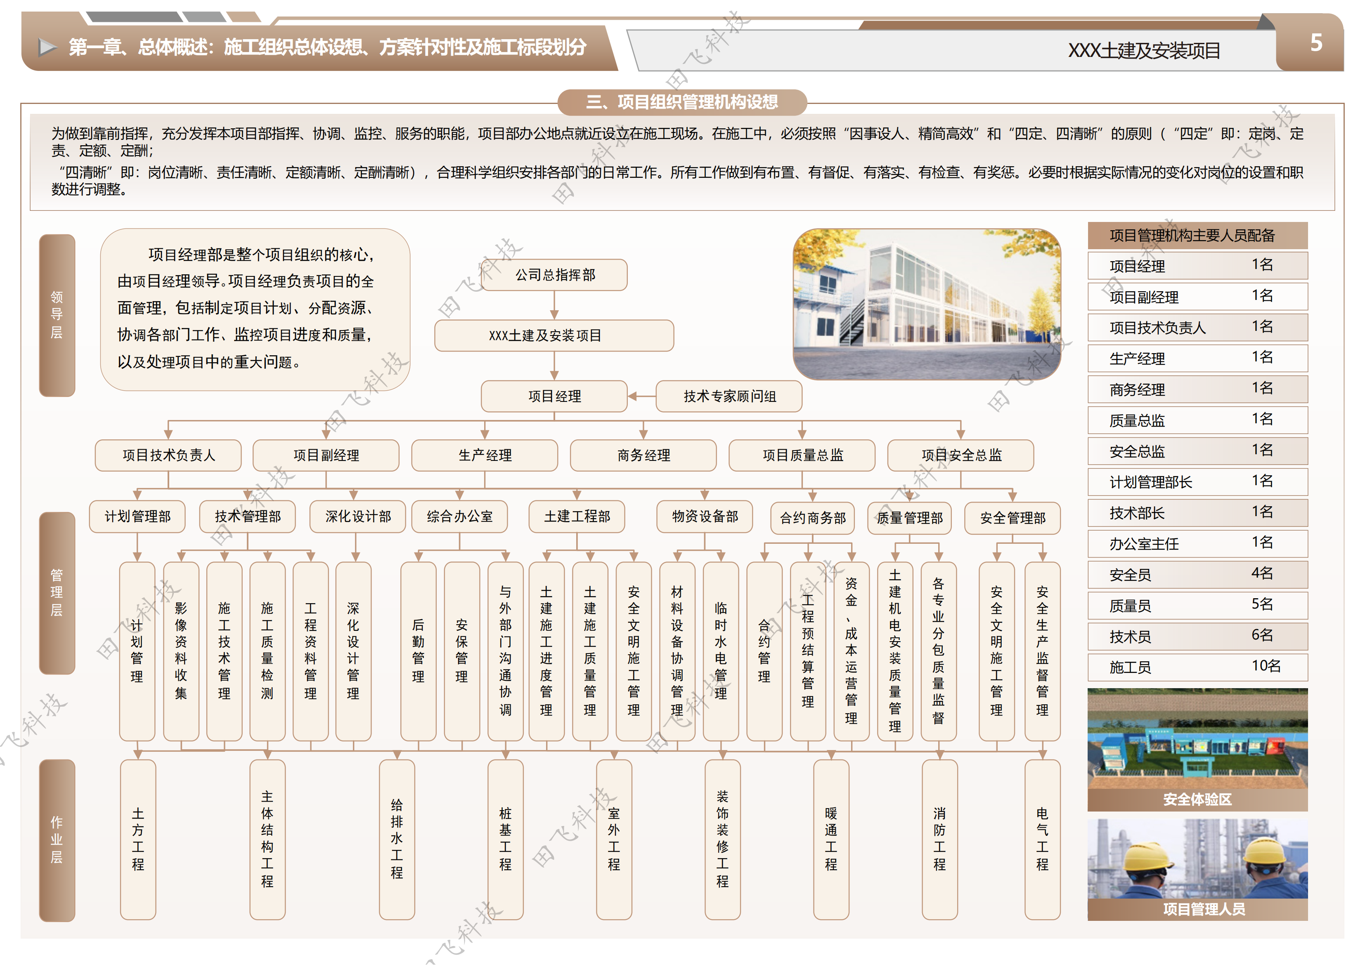Screen dimensions: 1365x965
Task: Click the 主体结构工程 work-layer box
Action: point(267,840)
